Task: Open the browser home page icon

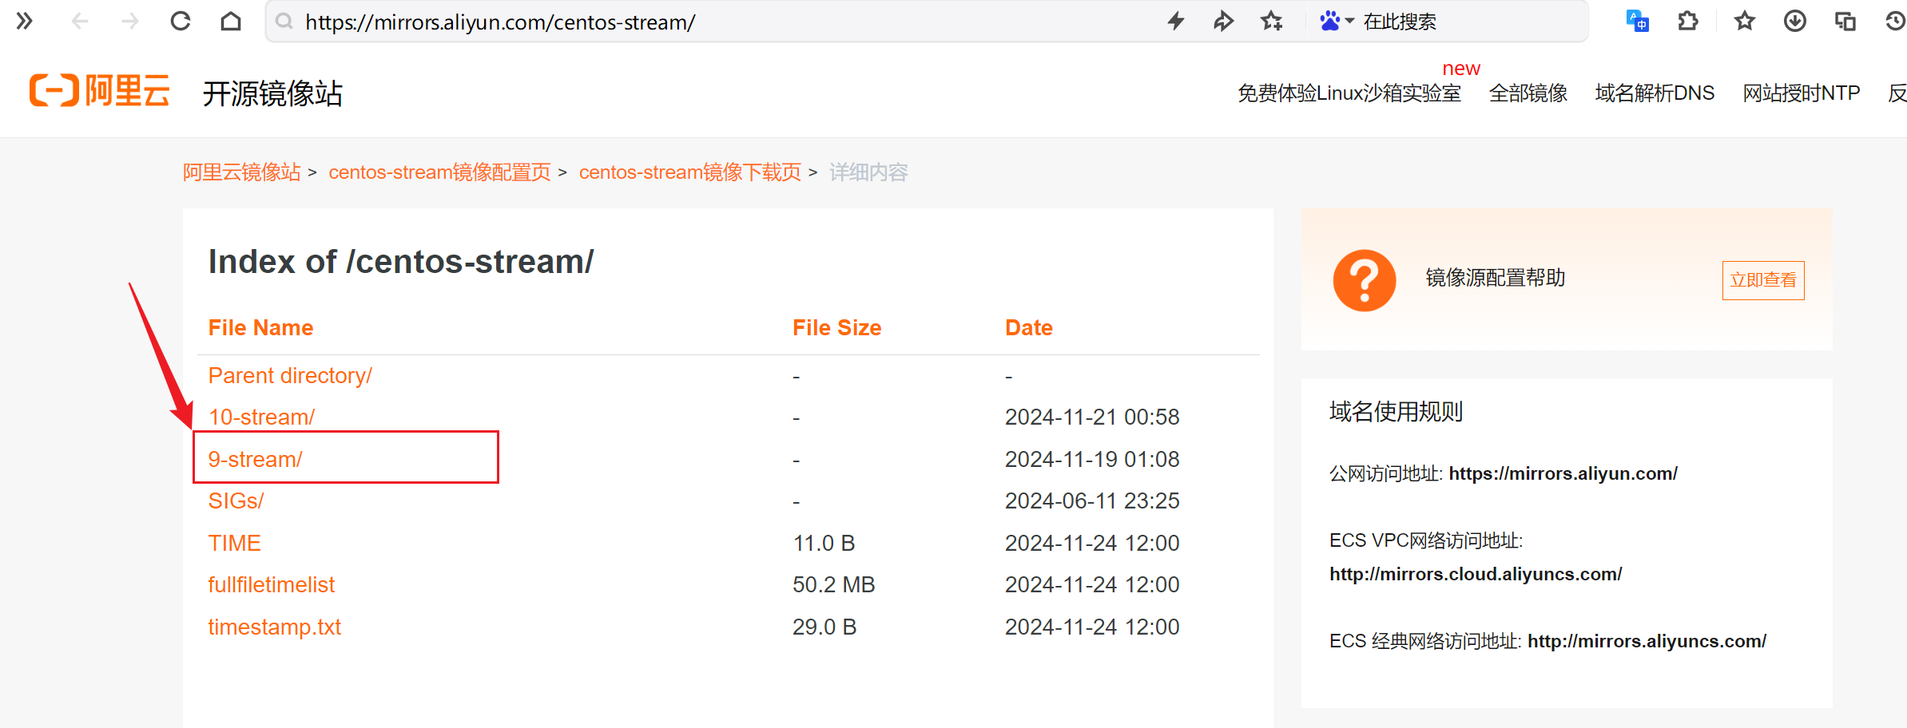Action: [x=231, y=22]
